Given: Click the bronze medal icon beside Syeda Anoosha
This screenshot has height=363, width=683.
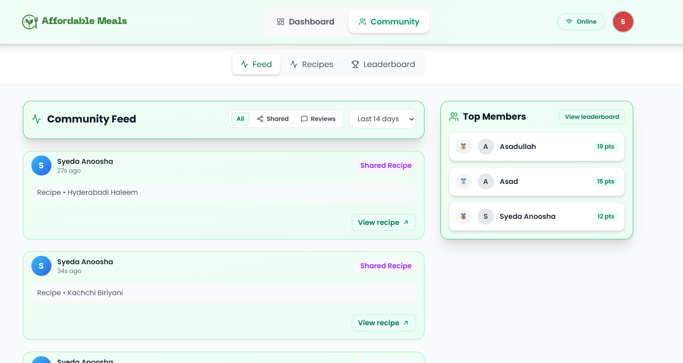Looking at the screenshot, I should click(x=463, y=216).
